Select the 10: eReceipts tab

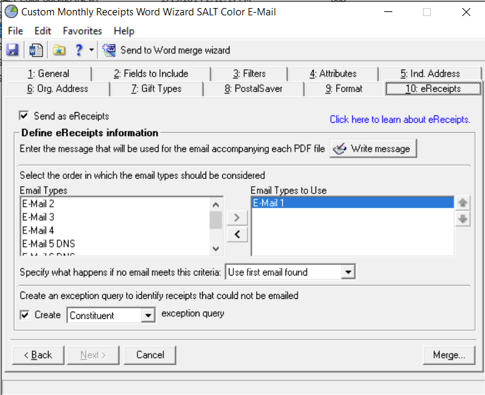[x=433, y=89]
